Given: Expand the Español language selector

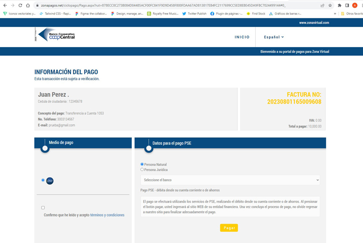Looking at the screenshot, I should point(274,37).
